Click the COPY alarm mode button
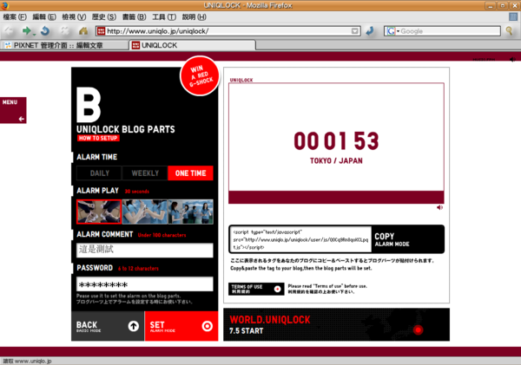The width and height of the screenshot is (521, 365). [407, 239]
